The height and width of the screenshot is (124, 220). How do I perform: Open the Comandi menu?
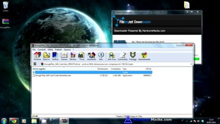(x=42, y=50)
